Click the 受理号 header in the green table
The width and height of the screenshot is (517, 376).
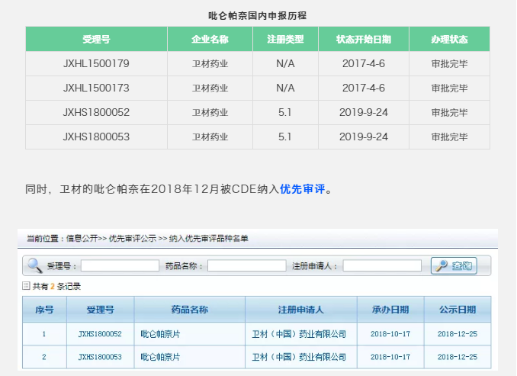(96, 40)
